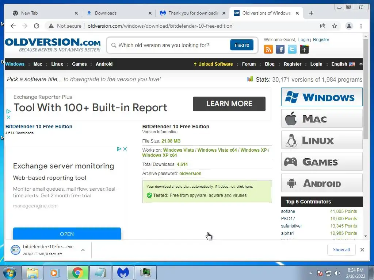Click the page vertical scrollbar thumb
374x280 pixels.
pos(365,89)
